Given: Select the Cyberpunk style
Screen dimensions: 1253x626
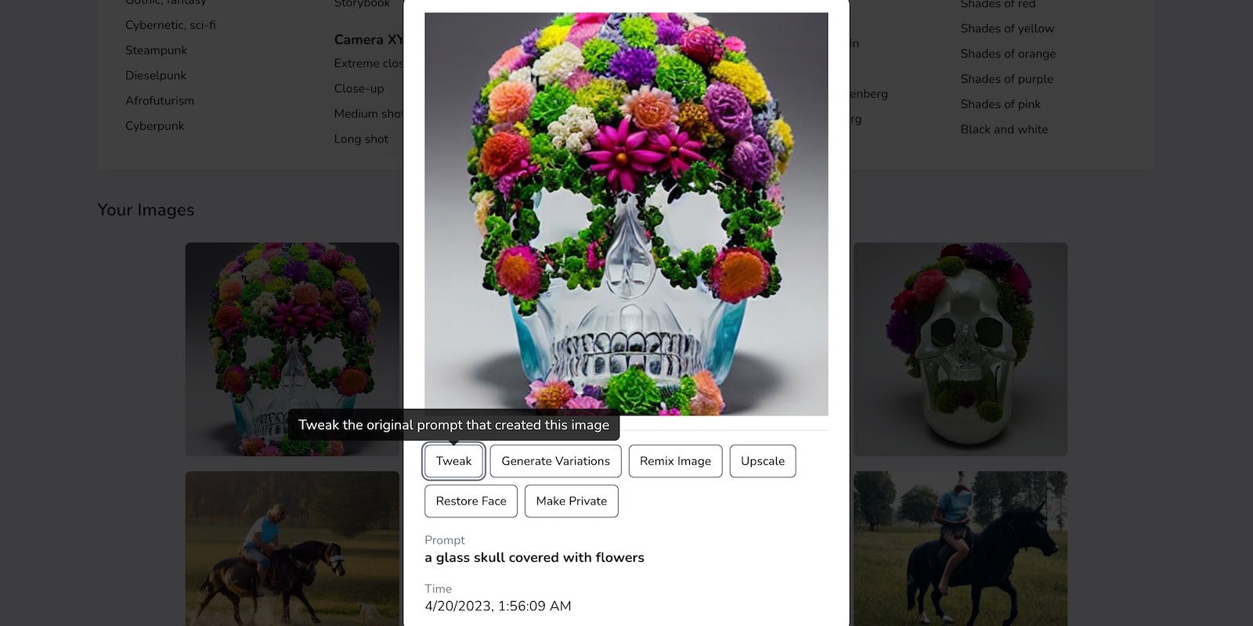Looking at the screenshot, I should (x=155, y=126).
